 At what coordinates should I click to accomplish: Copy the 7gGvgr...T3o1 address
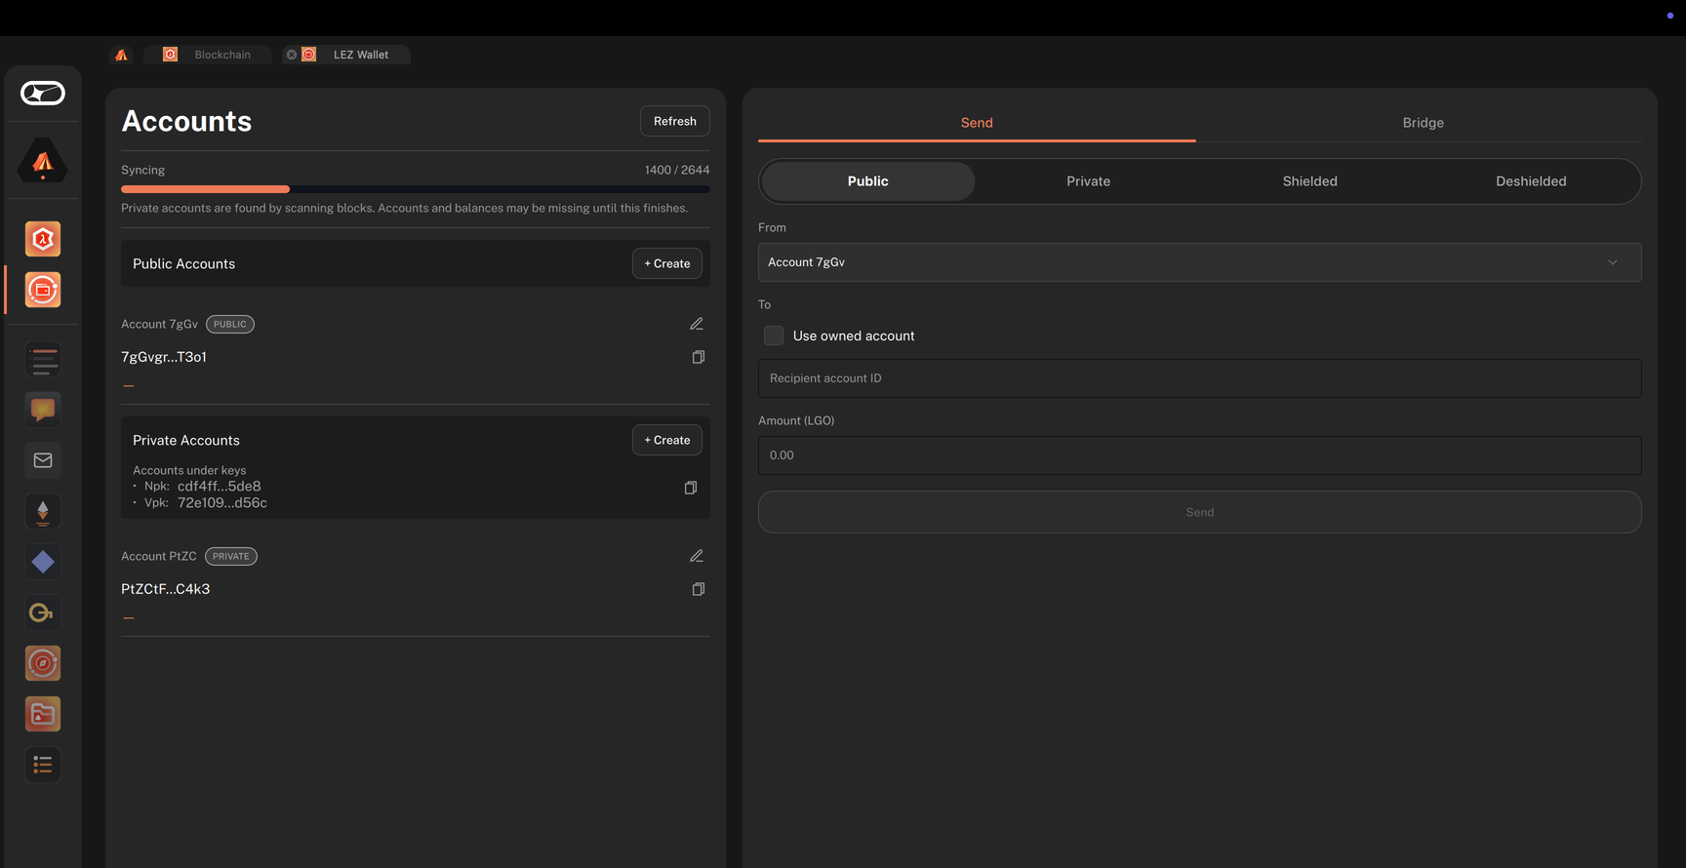699,357
